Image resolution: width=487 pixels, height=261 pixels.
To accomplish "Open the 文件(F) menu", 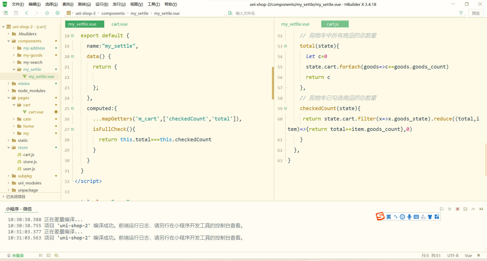I will [18, 4].
